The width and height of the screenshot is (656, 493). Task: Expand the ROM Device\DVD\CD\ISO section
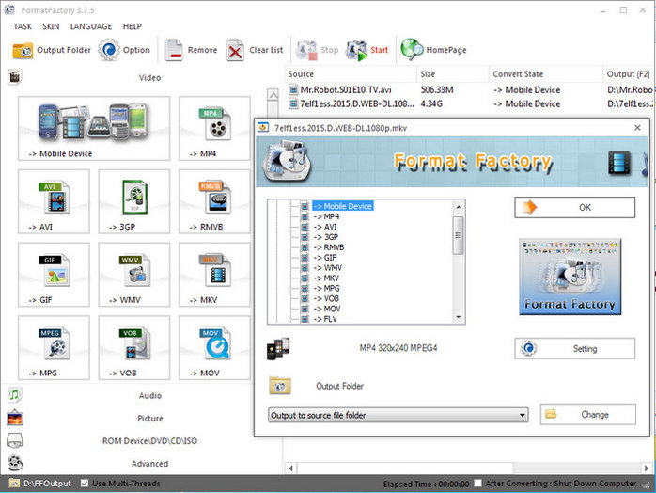[149, 441]
